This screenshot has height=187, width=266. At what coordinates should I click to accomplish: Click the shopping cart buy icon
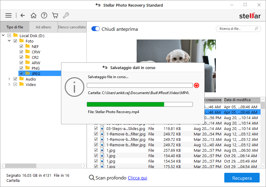point(55,15)
